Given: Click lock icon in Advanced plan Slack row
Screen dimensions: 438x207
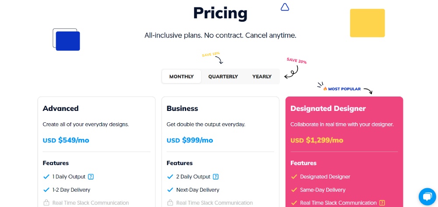Looking at the screenshot, I should coord(46,203).
